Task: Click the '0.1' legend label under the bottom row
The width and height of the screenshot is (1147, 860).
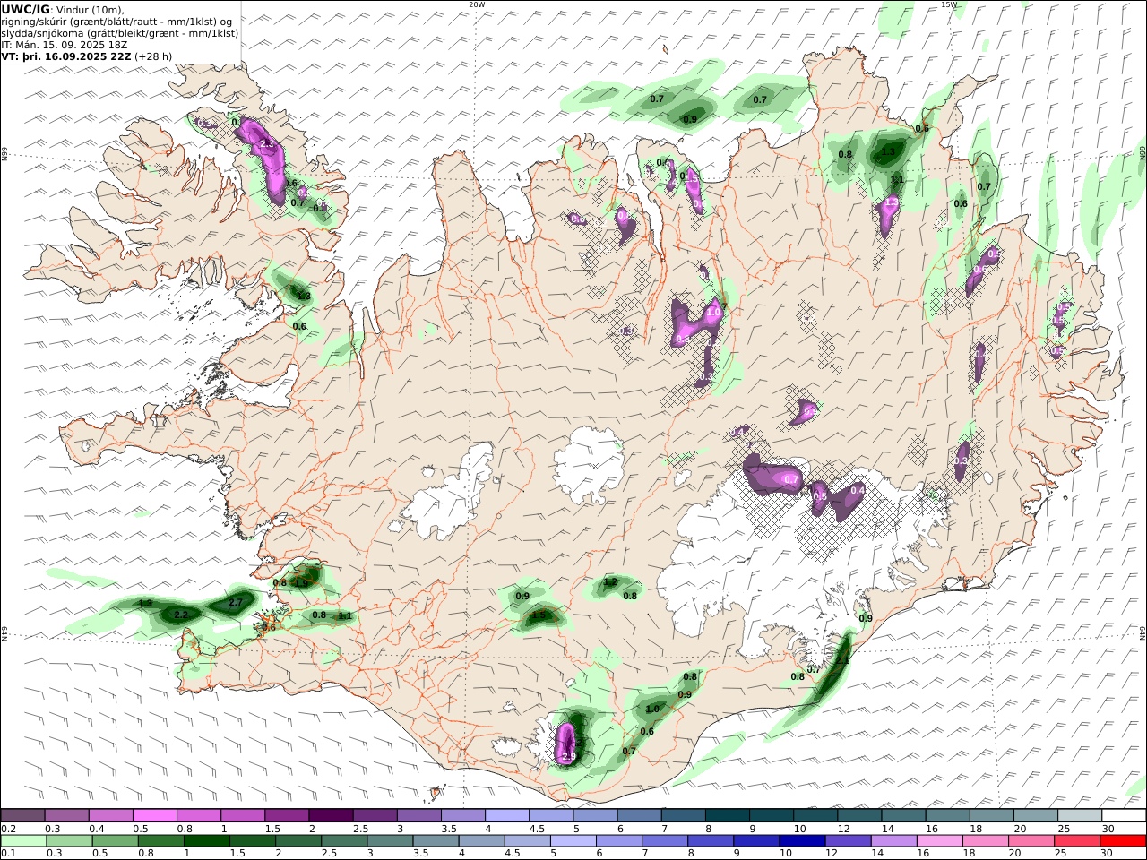Action: point(7,853)
